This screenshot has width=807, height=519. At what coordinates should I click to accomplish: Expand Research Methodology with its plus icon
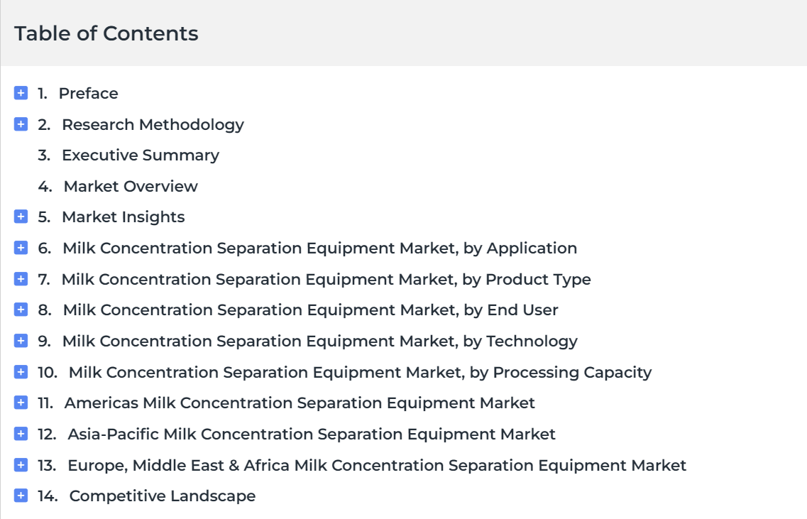pyautogui.click(x=21, y=124)
